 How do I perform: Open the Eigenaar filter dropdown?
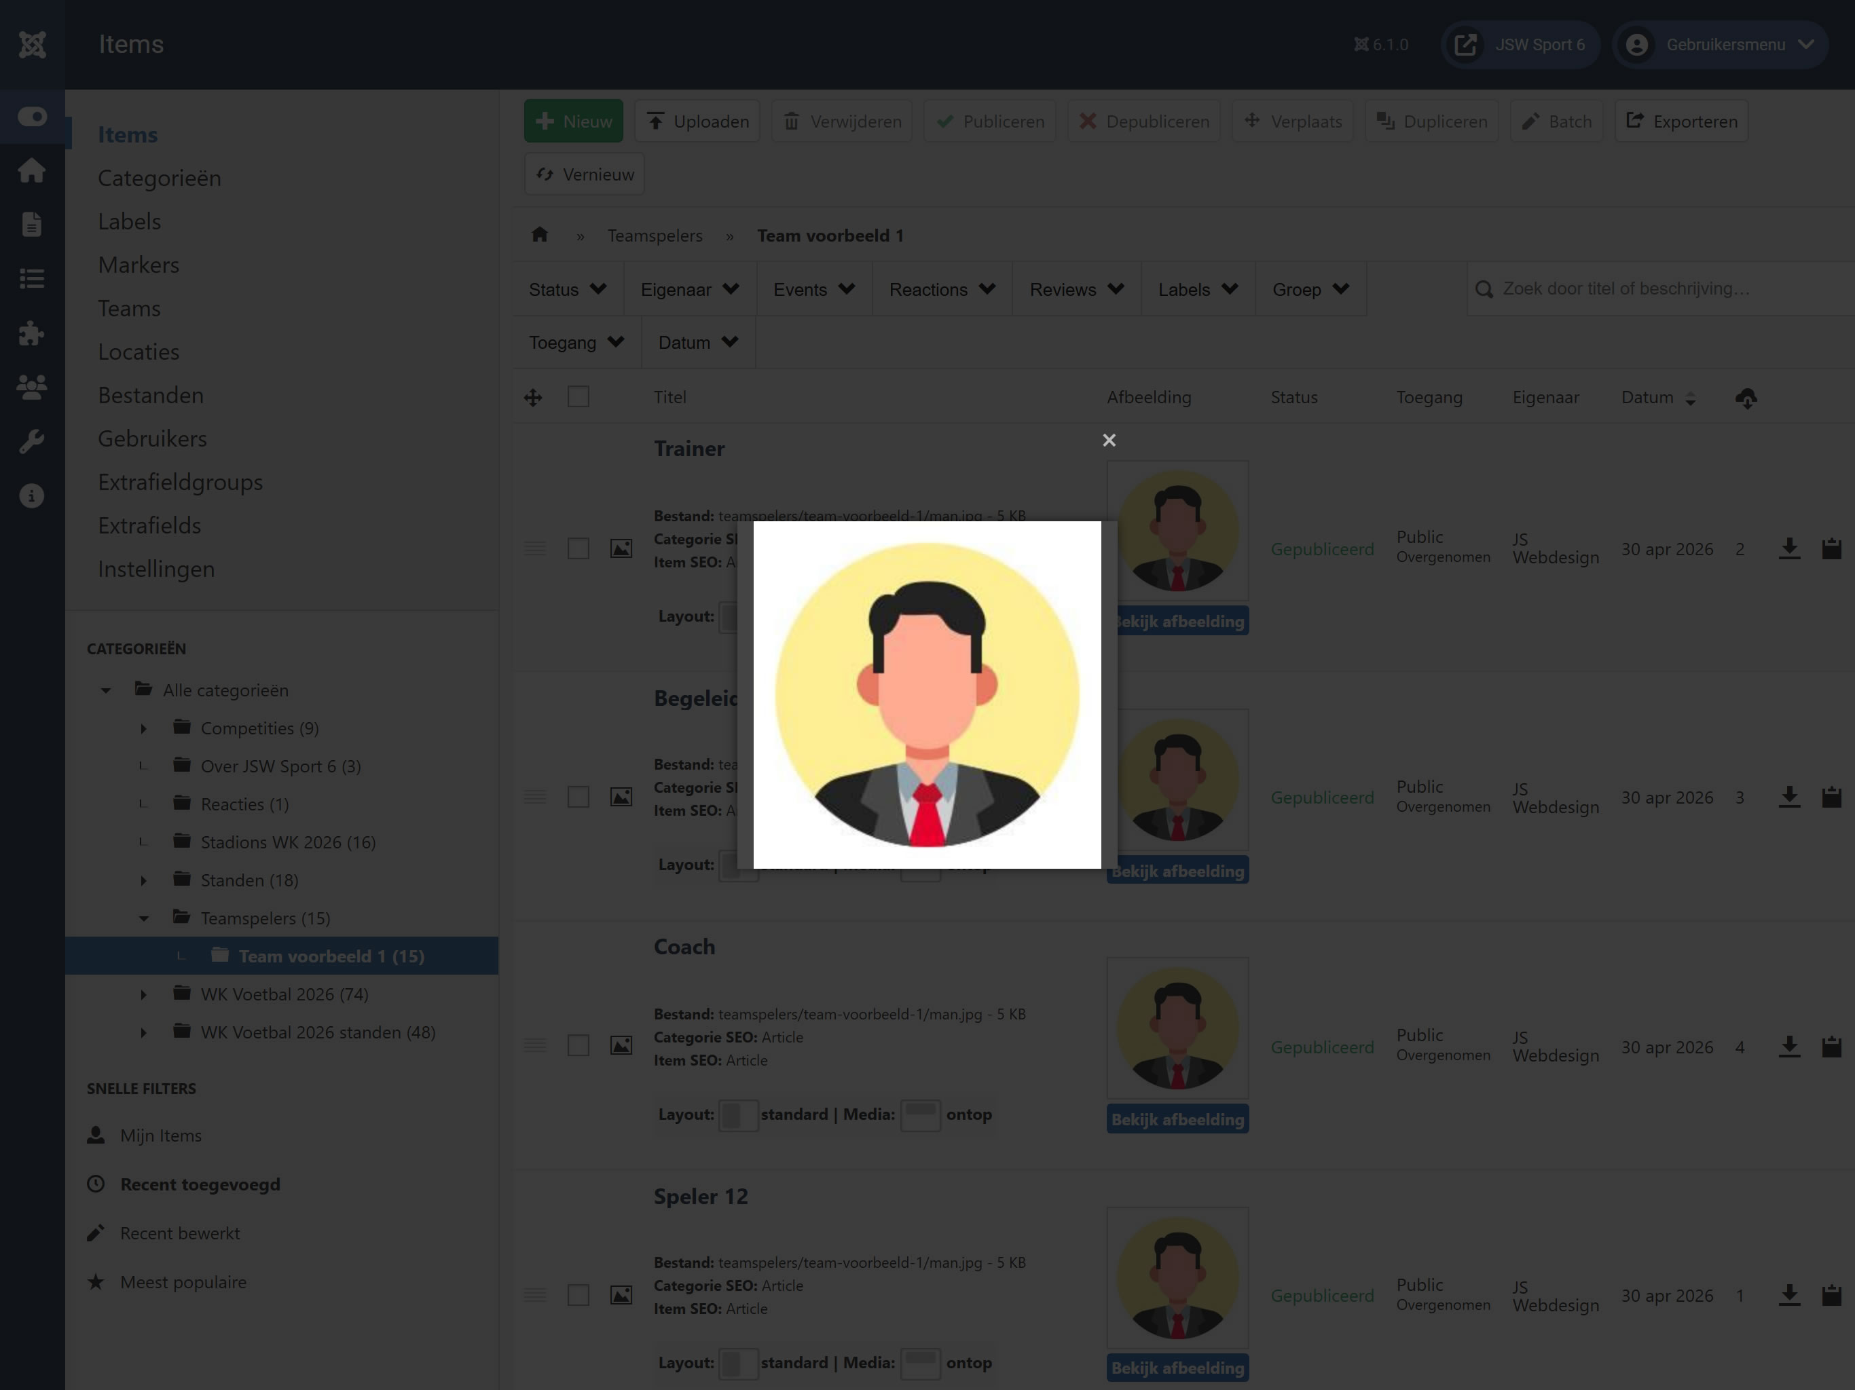click(690, 289)
